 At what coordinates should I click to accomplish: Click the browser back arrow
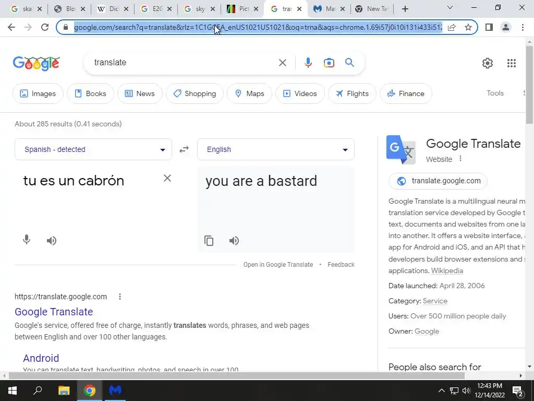(x=11, y=27)
